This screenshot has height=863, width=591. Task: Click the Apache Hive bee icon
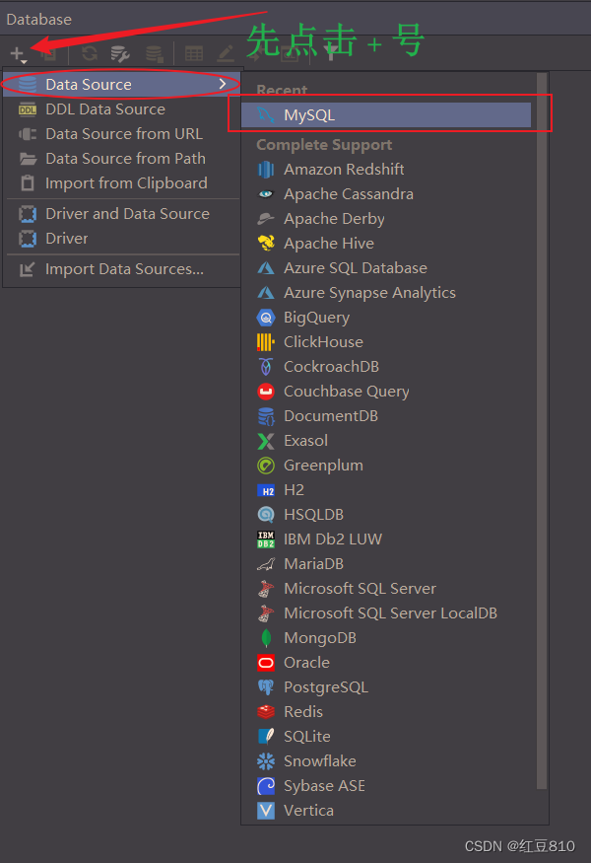click(x=266, y=244)
